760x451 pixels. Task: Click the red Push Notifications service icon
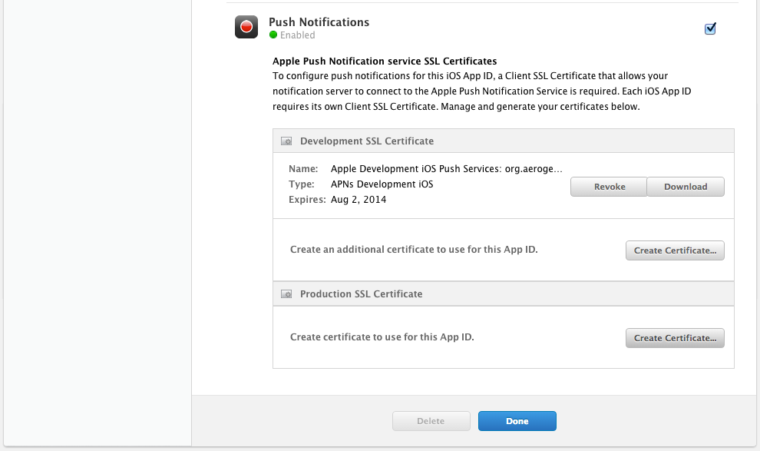tap(246, 26)
